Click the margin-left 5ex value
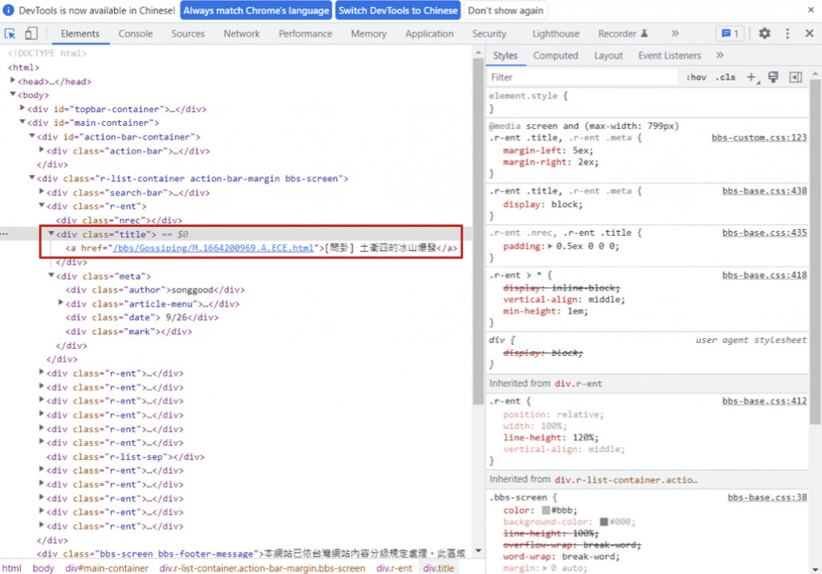The width and height of the screenshot is (822, 574). click(580, 150)
